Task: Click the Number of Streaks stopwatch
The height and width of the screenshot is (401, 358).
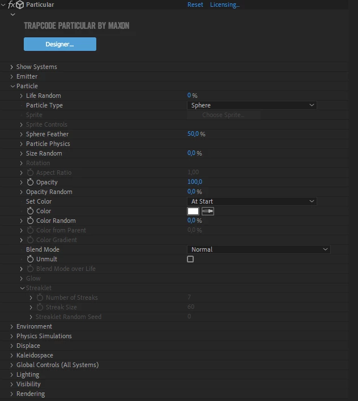Action: click(40, 297)
